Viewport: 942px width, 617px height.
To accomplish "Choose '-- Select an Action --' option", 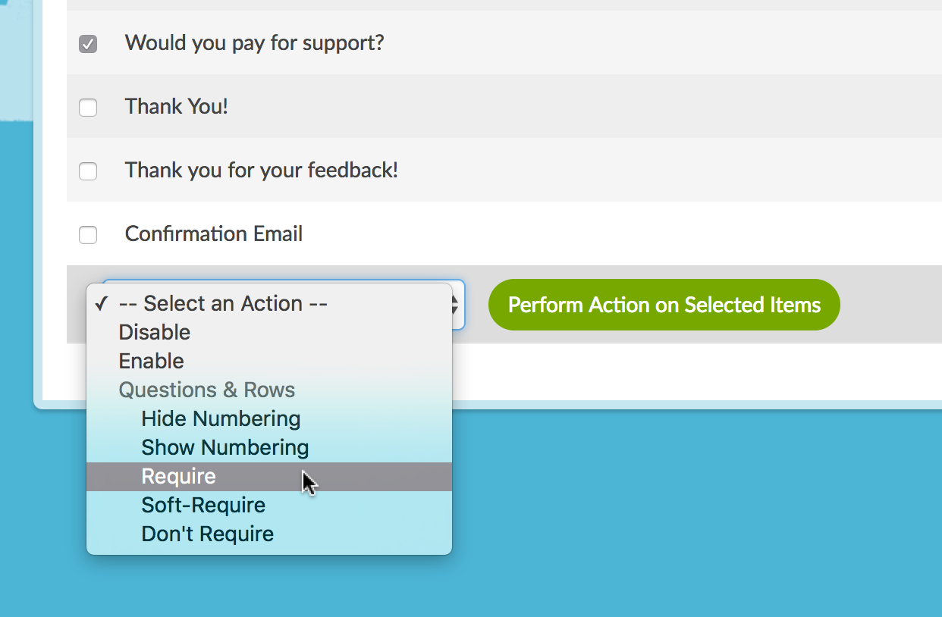I will (x=222, y=304).
